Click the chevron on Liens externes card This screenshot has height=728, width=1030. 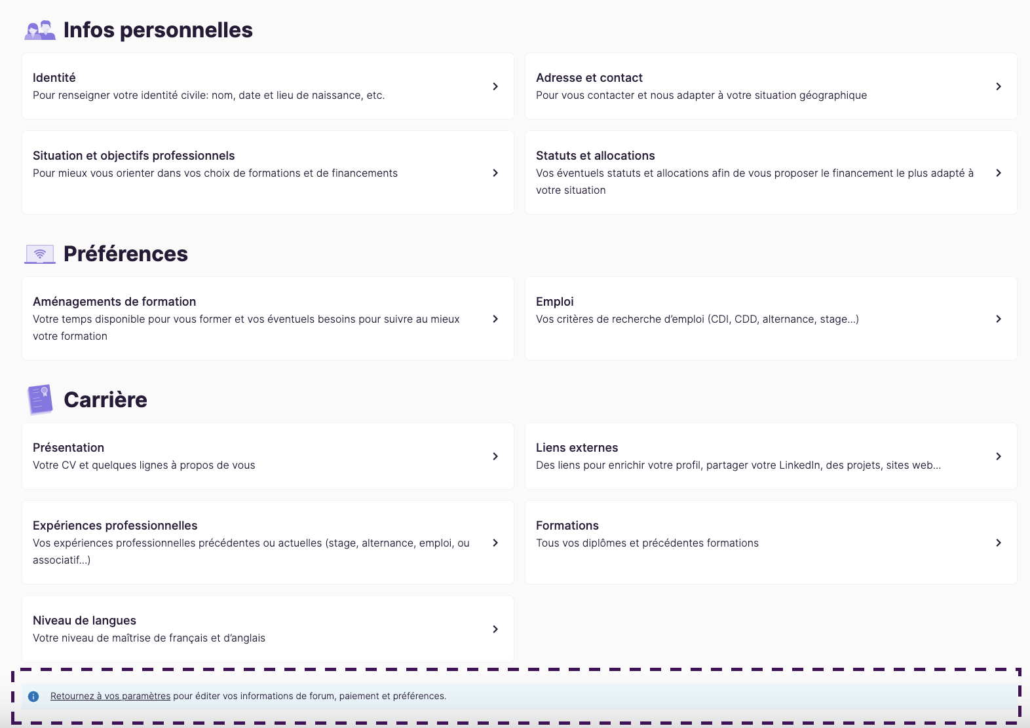999,456
